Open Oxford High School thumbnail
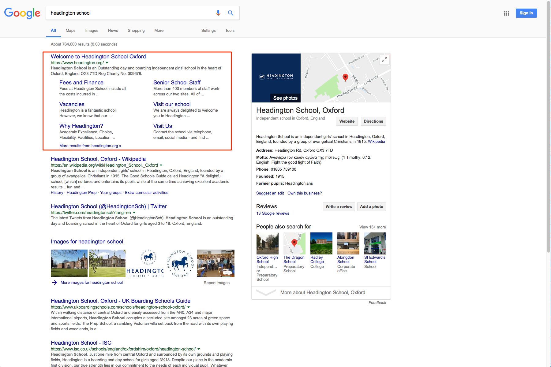This screenshot has height=367, width=551. pyautogui.click(x=268, y=243)
